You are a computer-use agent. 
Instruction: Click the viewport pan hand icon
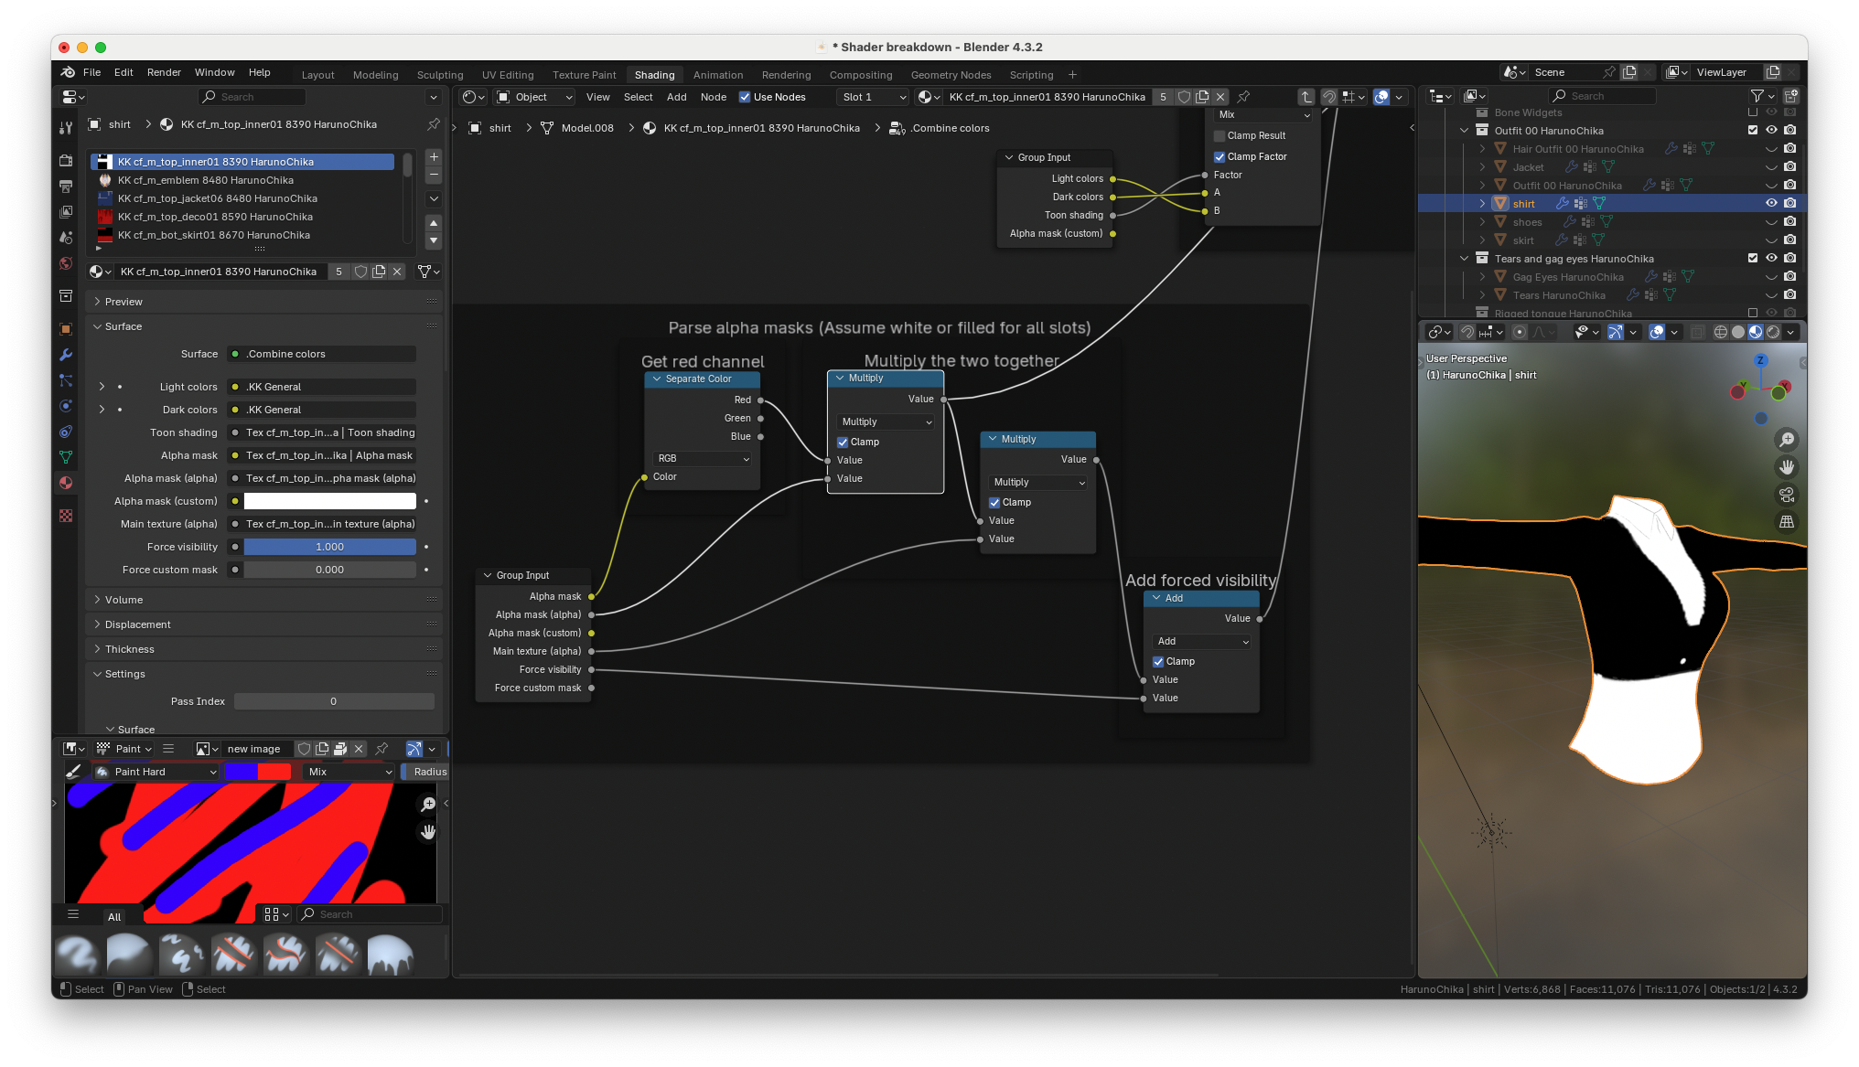(1786, 467)
